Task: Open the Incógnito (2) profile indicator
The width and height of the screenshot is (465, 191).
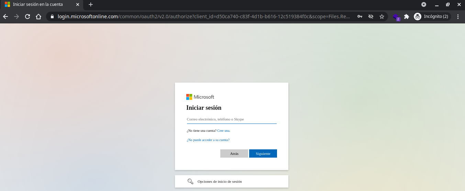Action: (x=432, y=17)
